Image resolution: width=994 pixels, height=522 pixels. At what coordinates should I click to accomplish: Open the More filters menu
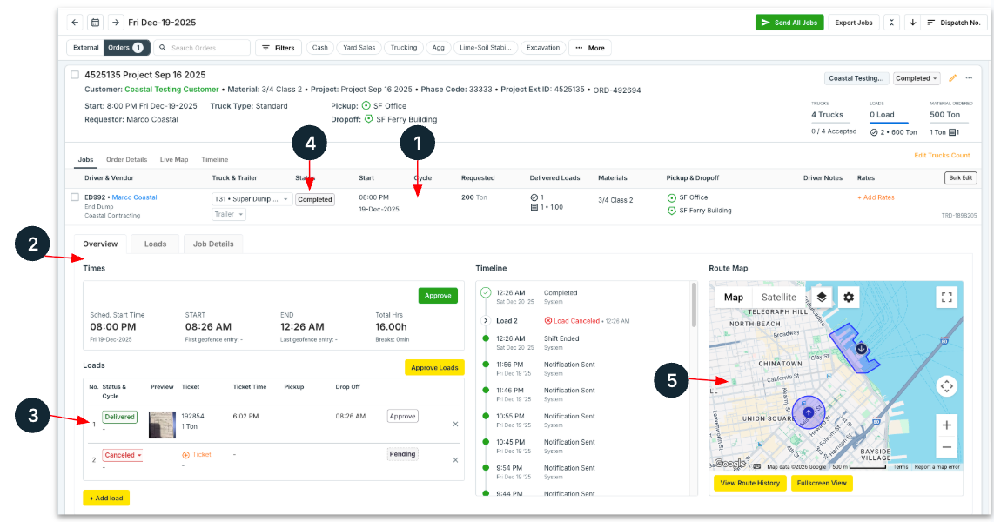(x=590, y=48)
